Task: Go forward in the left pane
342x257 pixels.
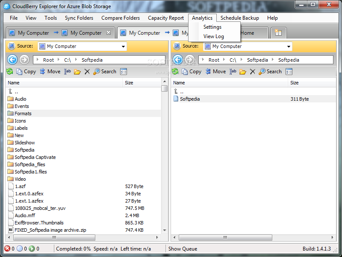Action: point(24,60)
